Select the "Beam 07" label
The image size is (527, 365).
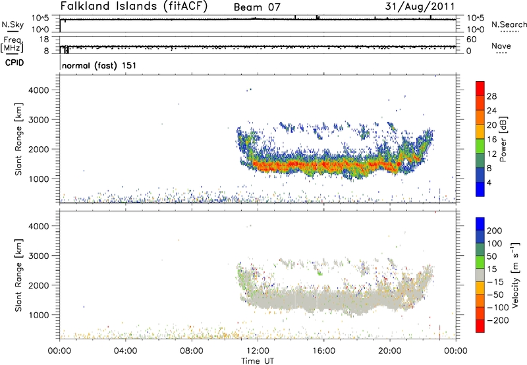(x=257, y=7)
